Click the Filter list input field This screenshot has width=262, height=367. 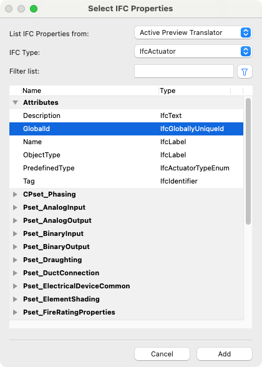pos(184,71)
